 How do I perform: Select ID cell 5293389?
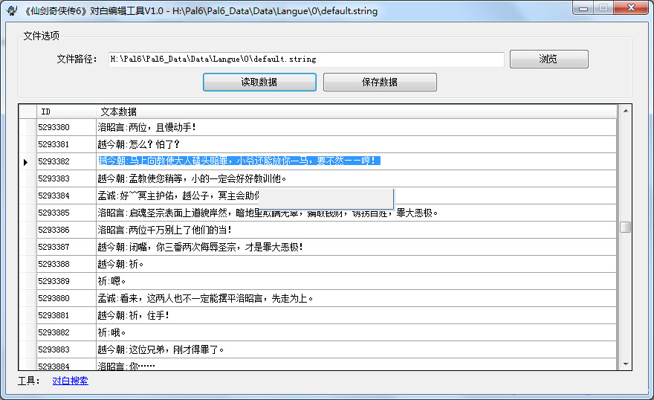66,281
